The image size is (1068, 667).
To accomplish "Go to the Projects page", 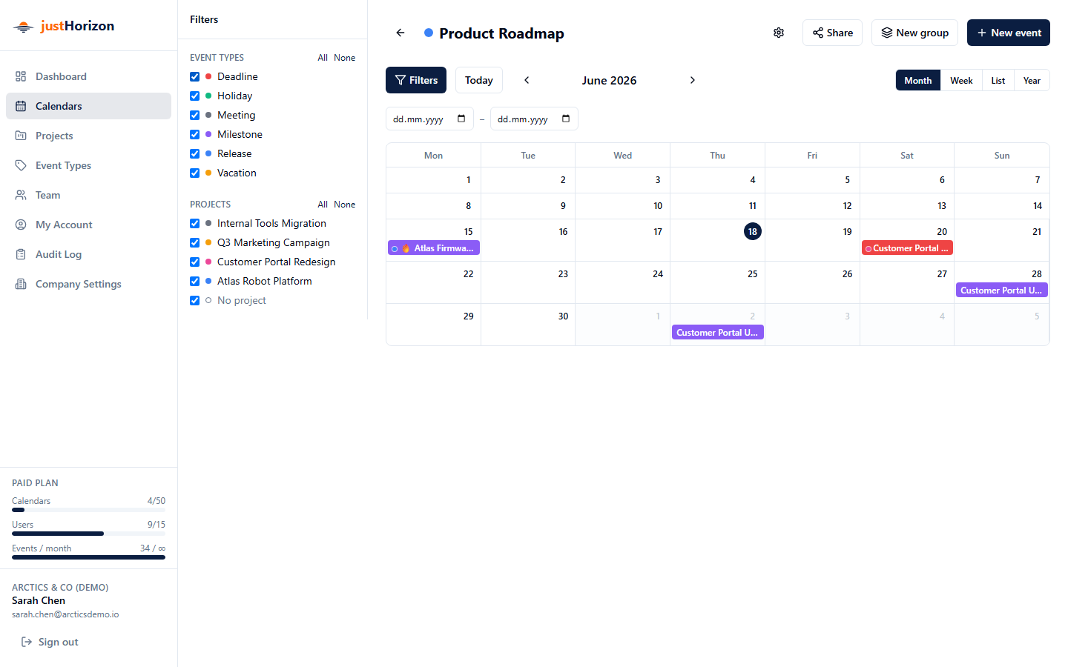I will (x=88, y=136).
